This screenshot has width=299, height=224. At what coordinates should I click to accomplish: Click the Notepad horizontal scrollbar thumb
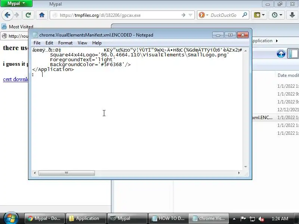coord(67,173)
